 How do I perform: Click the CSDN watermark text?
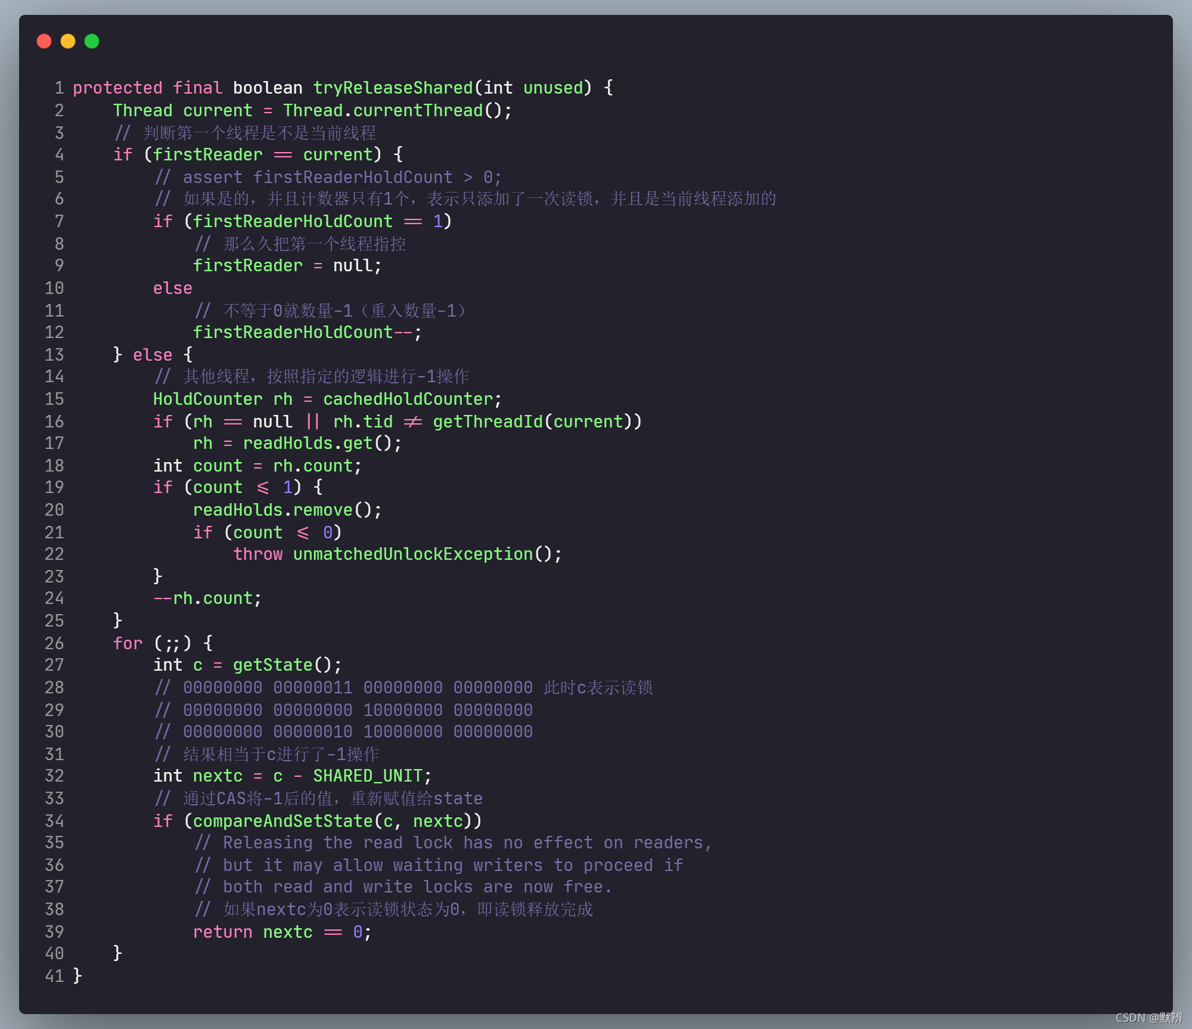1148,1017
